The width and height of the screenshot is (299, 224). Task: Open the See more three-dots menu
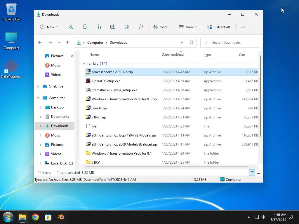[x=243, y=27]
